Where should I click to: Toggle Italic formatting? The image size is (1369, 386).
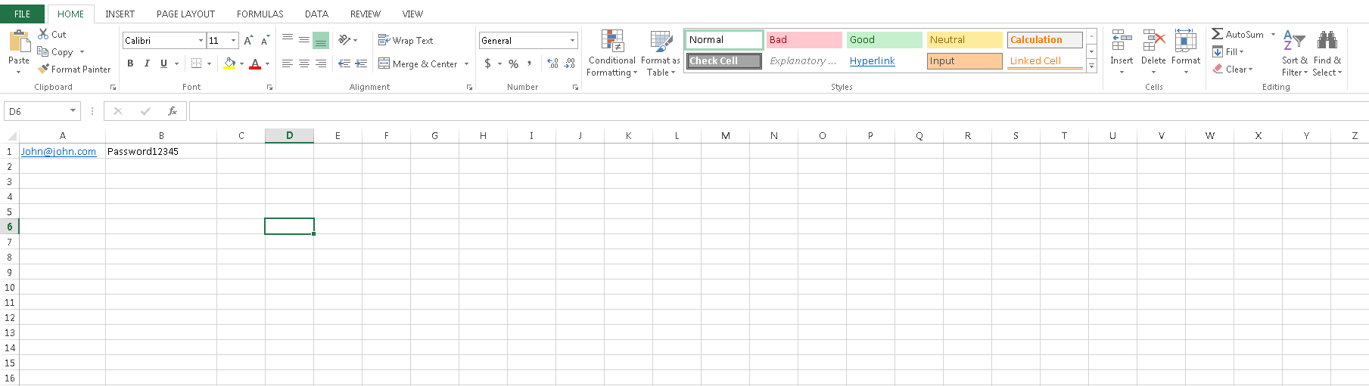pyautogui.click(x=147, y=63)
